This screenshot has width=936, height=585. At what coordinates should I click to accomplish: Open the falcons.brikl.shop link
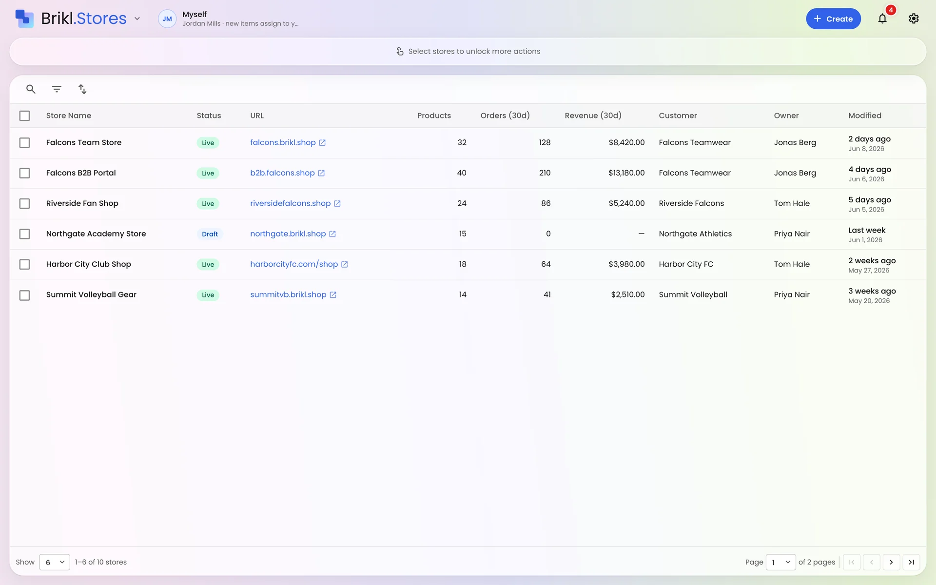tap(283, 142)
